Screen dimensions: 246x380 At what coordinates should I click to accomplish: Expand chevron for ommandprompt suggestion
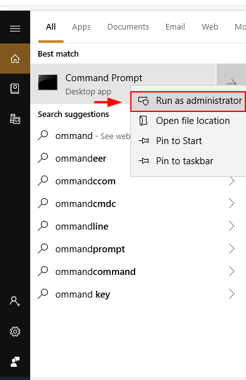pyautogui.click(x=232, y=249)
